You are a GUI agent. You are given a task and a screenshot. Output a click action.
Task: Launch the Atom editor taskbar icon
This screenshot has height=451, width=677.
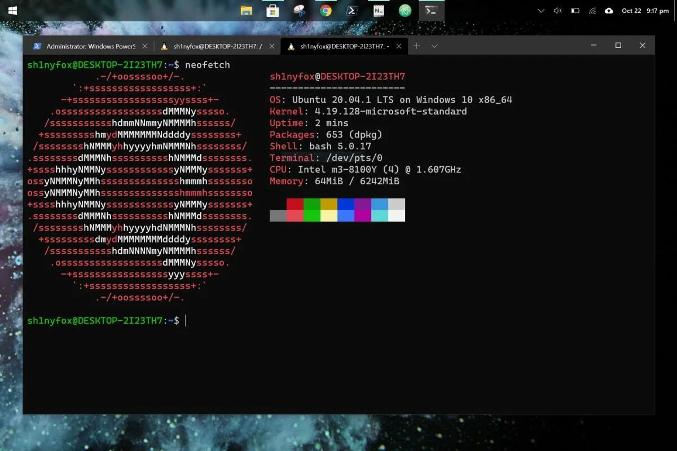405,10
